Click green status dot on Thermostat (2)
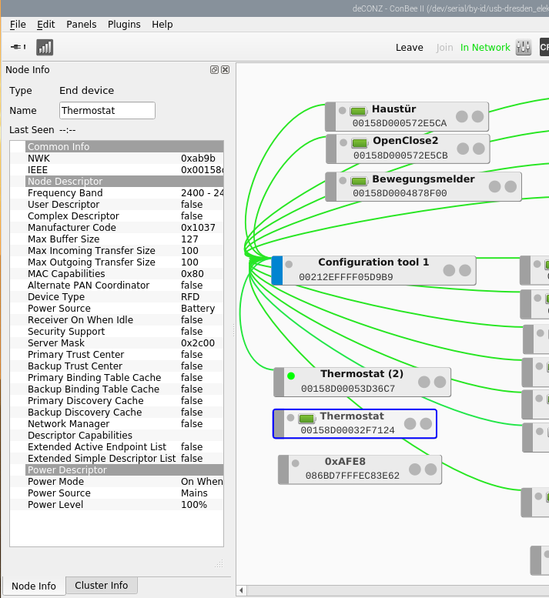Screen dimensions: 549x598 (x=291, y=376)
